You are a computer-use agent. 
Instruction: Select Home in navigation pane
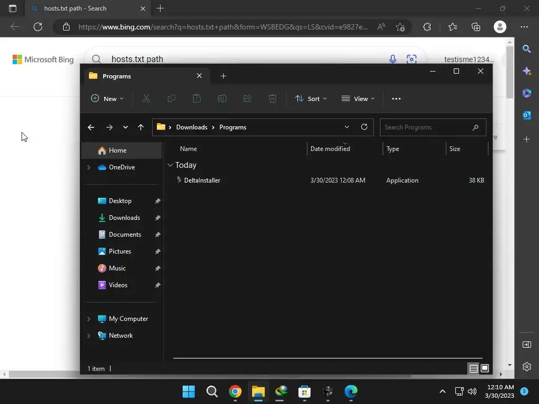(122, 150)
